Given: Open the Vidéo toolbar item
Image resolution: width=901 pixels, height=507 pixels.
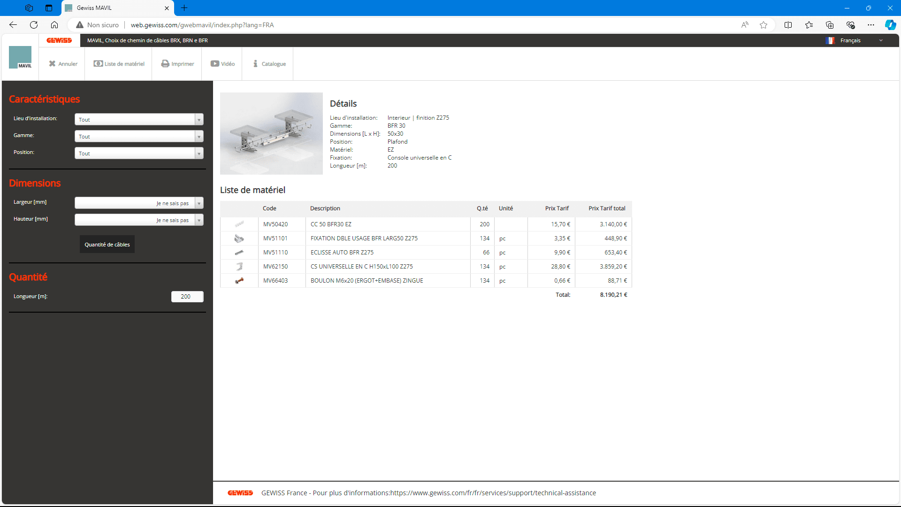Looking at the screenshot, I should [222, 64].
